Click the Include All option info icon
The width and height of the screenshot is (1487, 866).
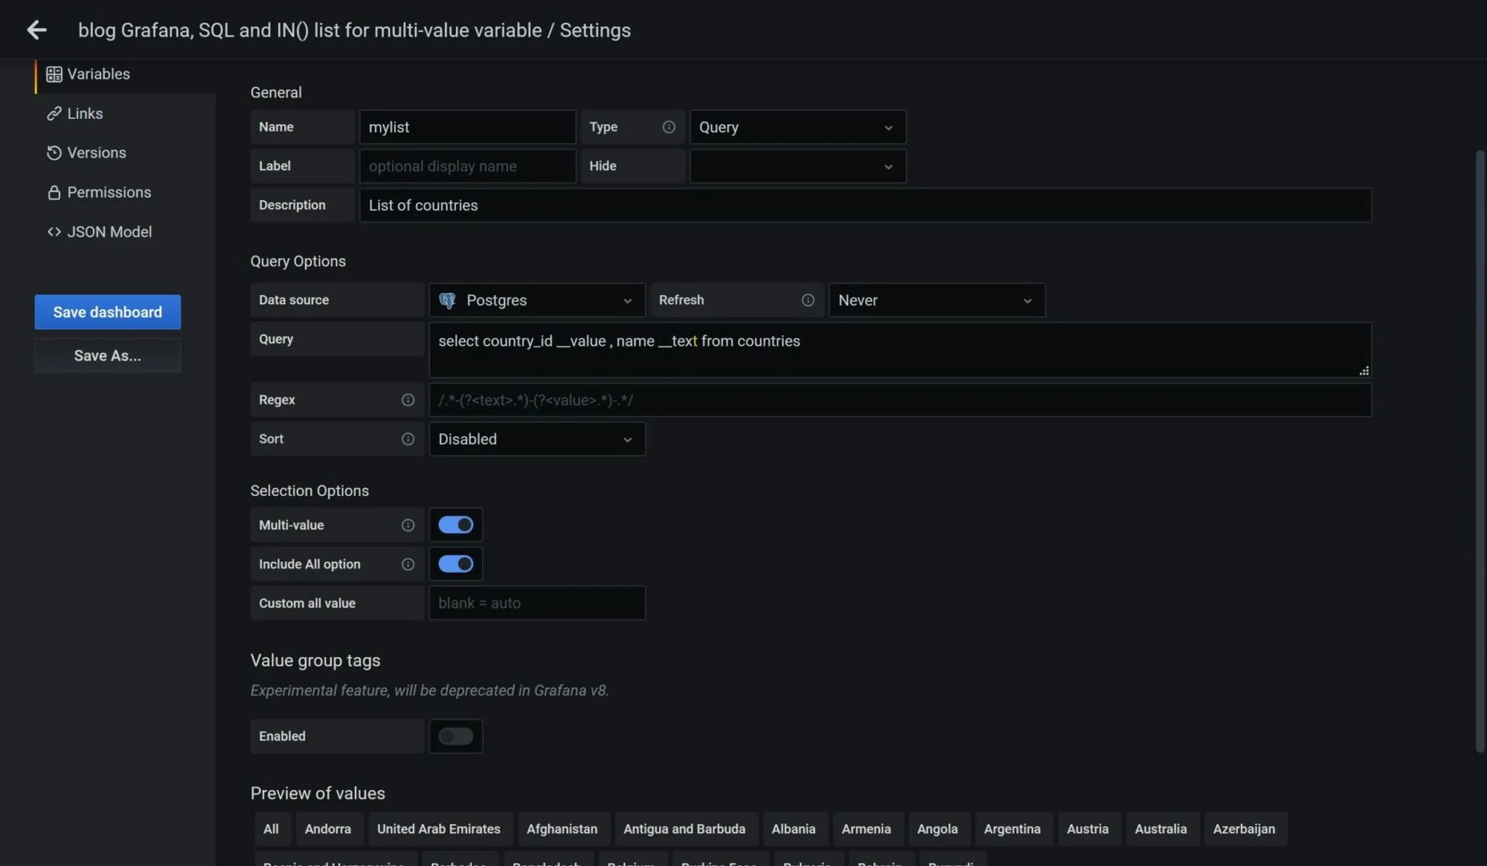coord(408,564)
